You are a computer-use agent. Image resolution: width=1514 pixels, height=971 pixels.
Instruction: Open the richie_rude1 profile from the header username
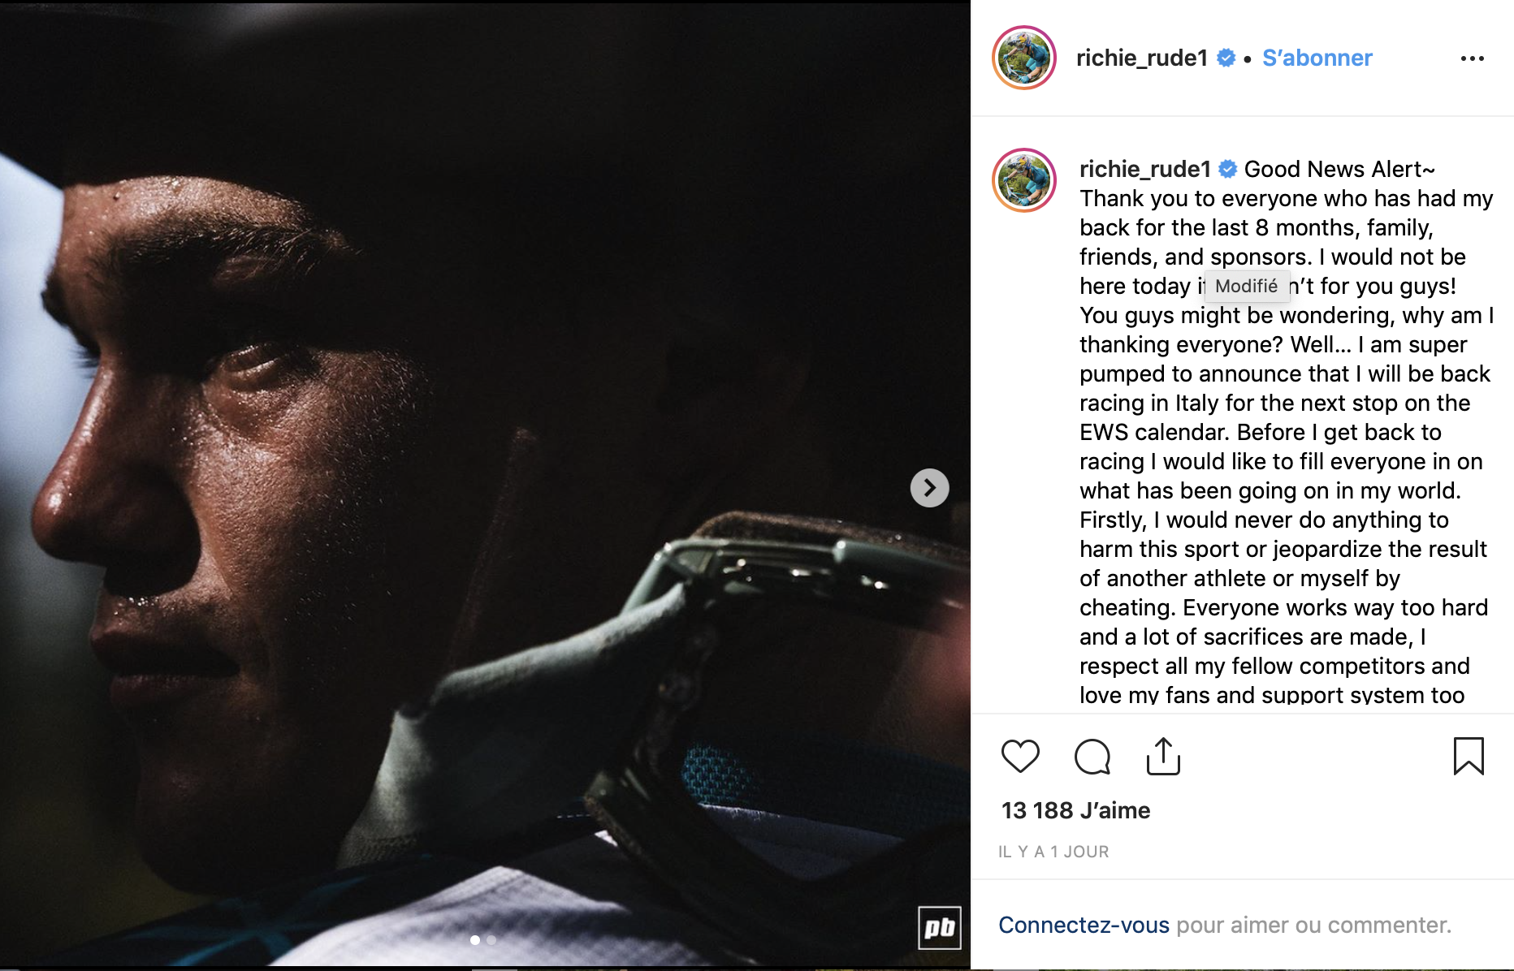pos(1141,58)
